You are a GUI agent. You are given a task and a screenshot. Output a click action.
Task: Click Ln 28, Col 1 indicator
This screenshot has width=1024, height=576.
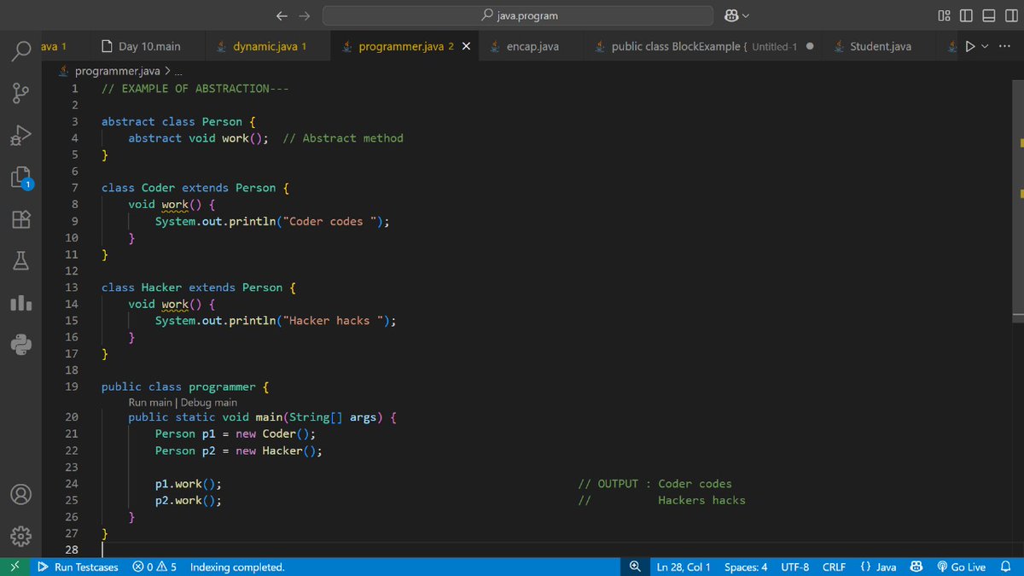pyautogui.click(x=684, y=567)
